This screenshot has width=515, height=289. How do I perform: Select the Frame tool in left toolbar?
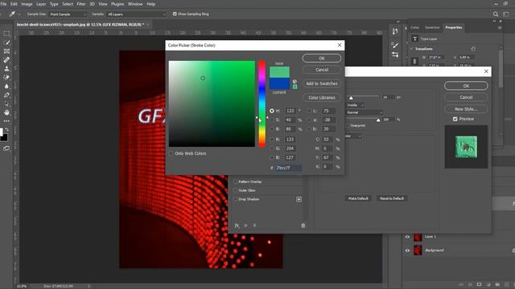tap(6, 51)
